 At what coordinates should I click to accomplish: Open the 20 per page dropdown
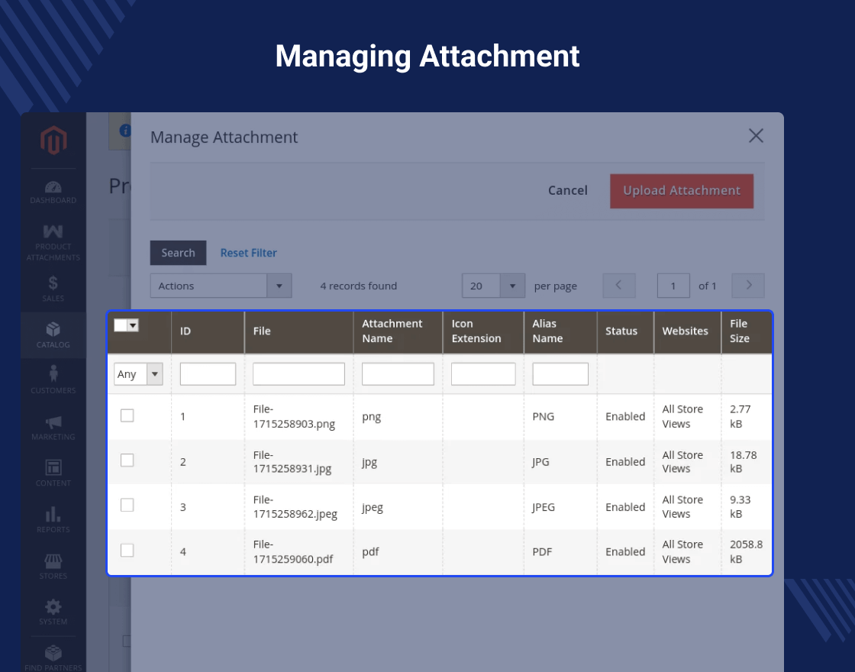pos(493,286)
